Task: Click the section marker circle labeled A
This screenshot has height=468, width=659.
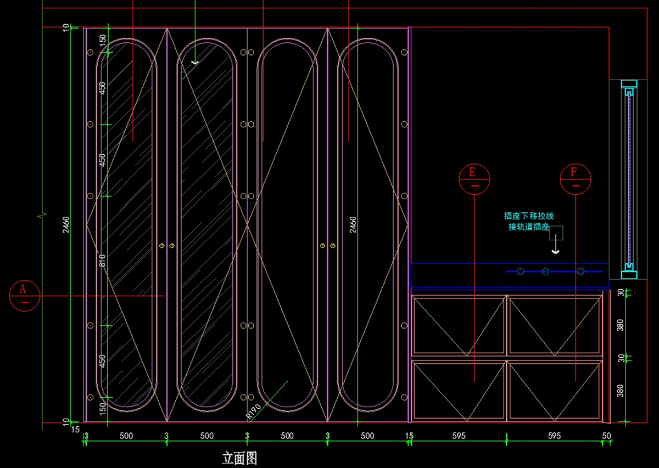Action: pos(24,296)
